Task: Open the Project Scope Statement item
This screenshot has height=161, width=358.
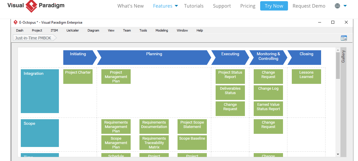Action: click(x=192, y=127)
